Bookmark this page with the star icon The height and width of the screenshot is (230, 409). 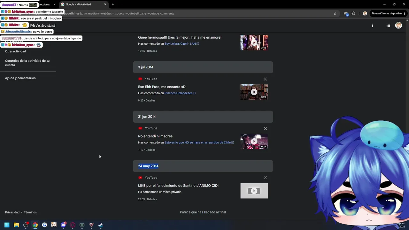[x=335, y=13]
